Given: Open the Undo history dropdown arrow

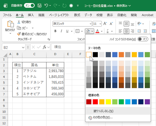Looking at the screenshot, I should pos(50,6).
